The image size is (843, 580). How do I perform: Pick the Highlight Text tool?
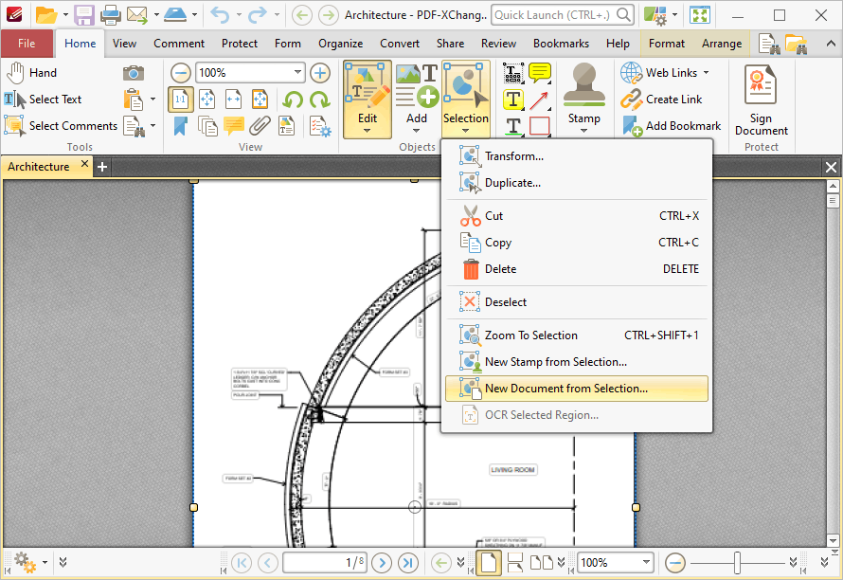tap(512, 100)
